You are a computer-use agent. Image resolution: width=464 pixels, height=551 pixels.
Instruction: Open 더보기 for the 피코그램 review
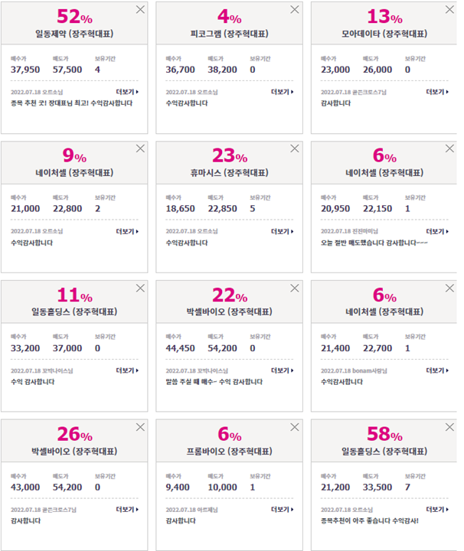click(283, 92)
